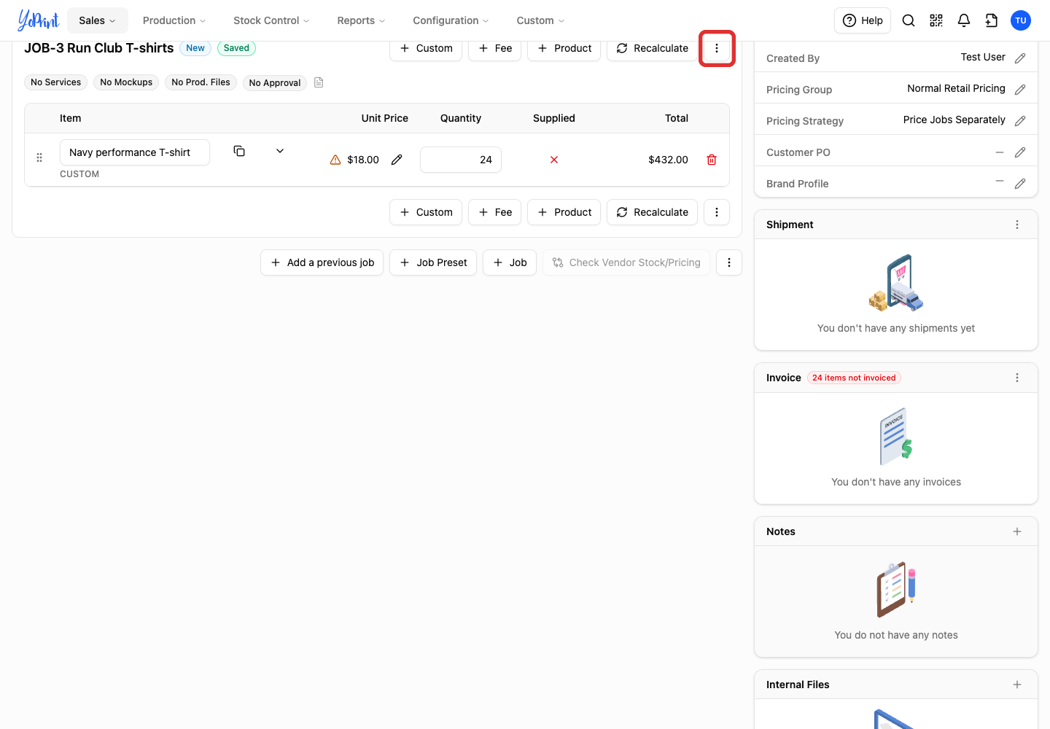Open the Stock Control menu
The height and width of the screenshot is (729, 1050).
coord(271,20)
